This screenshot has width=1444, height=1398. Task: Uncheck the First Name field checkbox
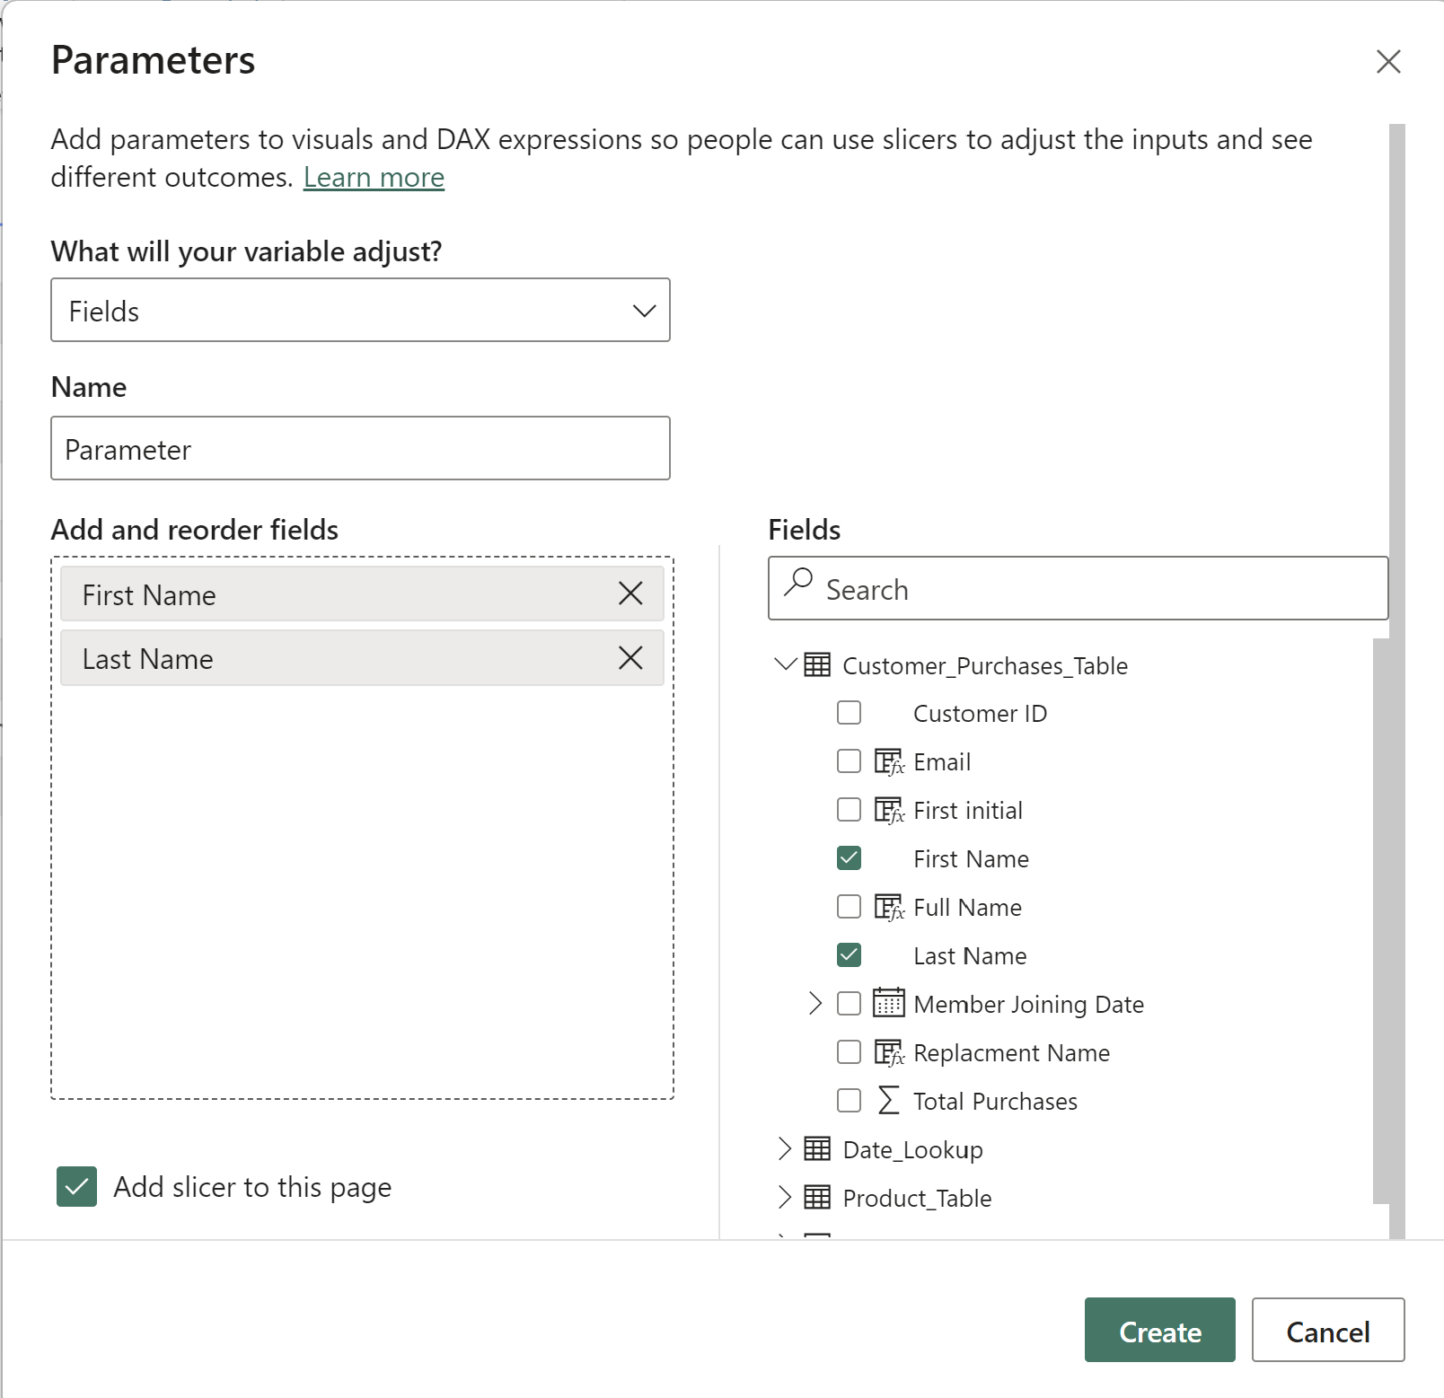(x=849, y=858)
